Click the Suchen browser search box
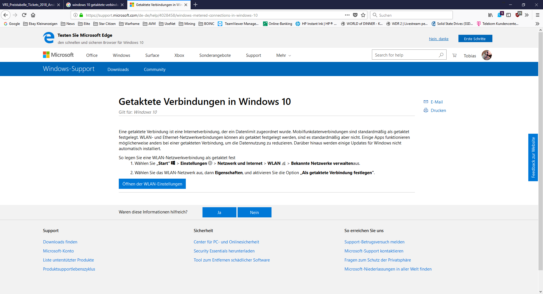 pyautogui.click(x=411, y=15)
